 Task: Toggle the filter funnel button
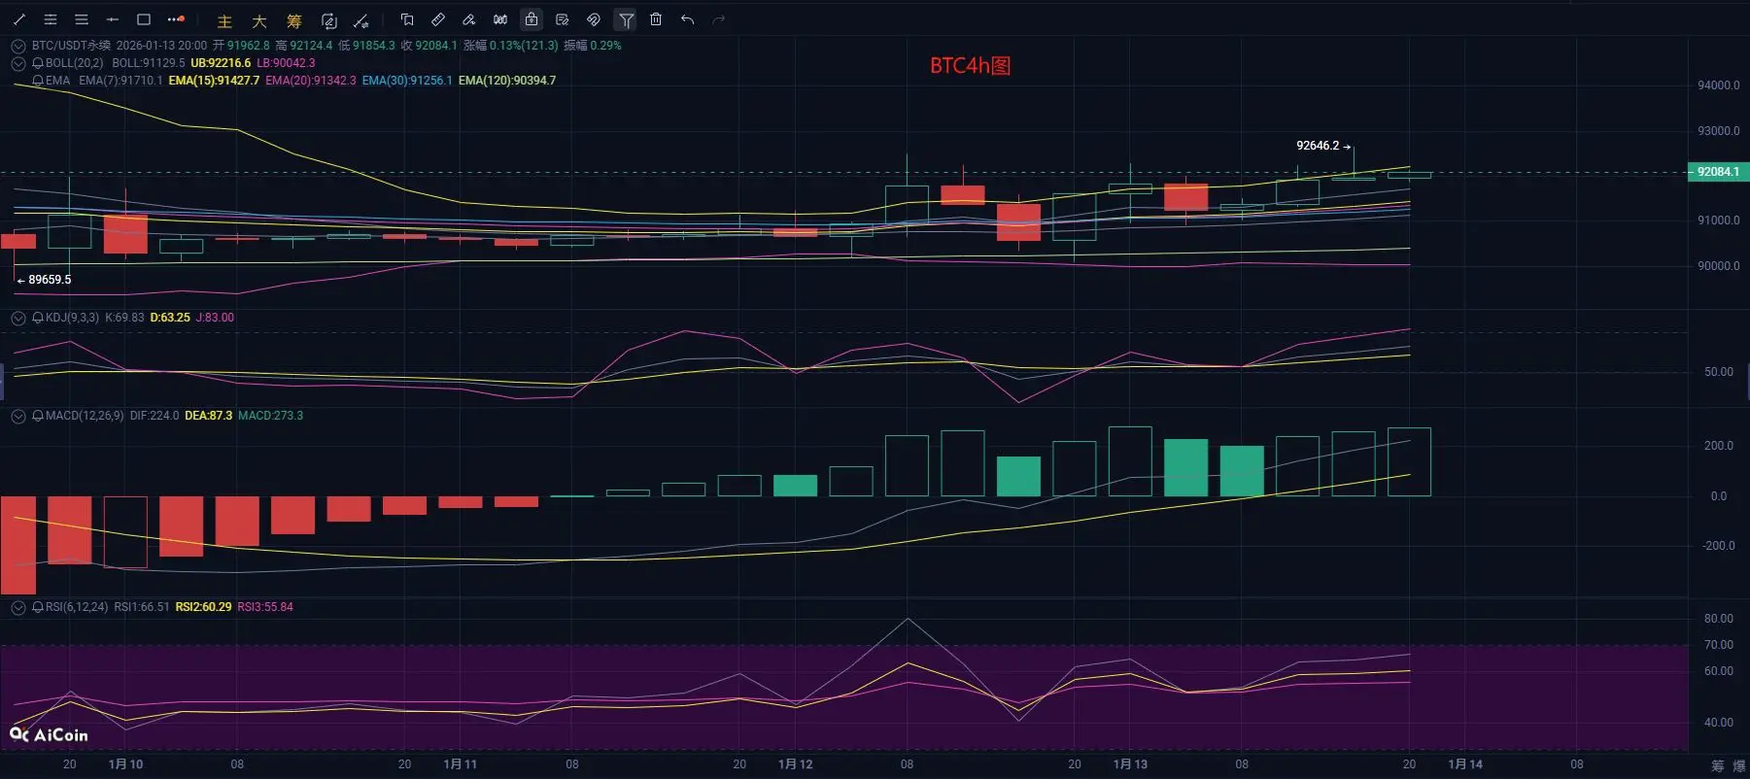tap(626, 19)
